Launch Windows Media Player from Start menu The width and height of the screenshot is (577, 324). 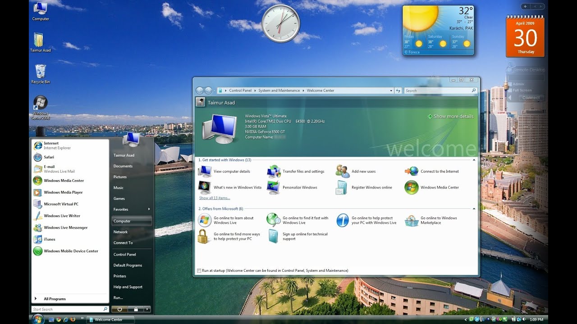pyautogui.click(x=70, y=192)
